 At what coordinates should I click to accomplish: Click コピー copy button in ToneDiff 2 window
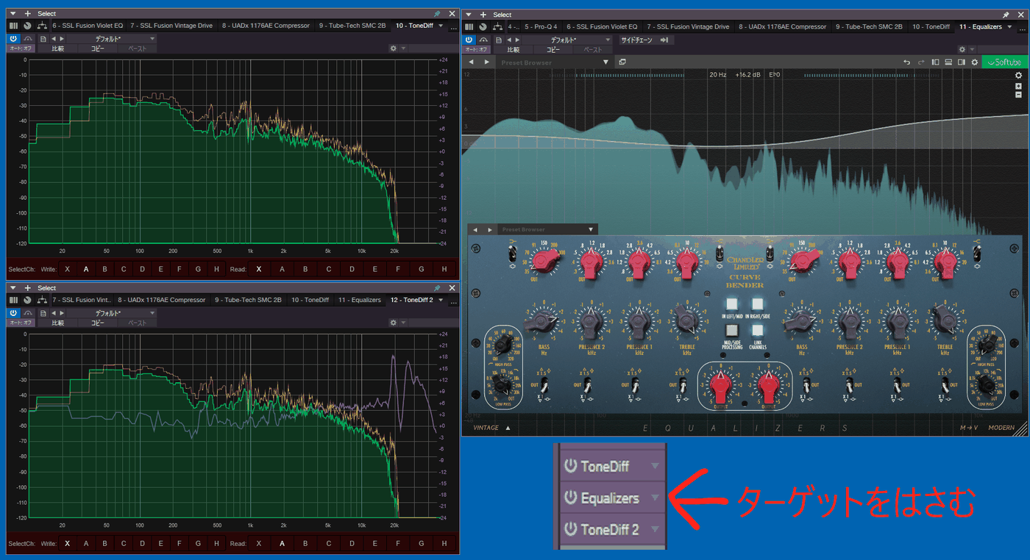pos(97,323)
